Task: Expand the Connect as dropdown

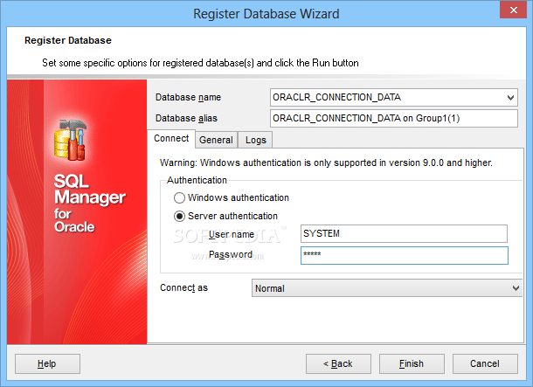Action: tap(516, 288)
